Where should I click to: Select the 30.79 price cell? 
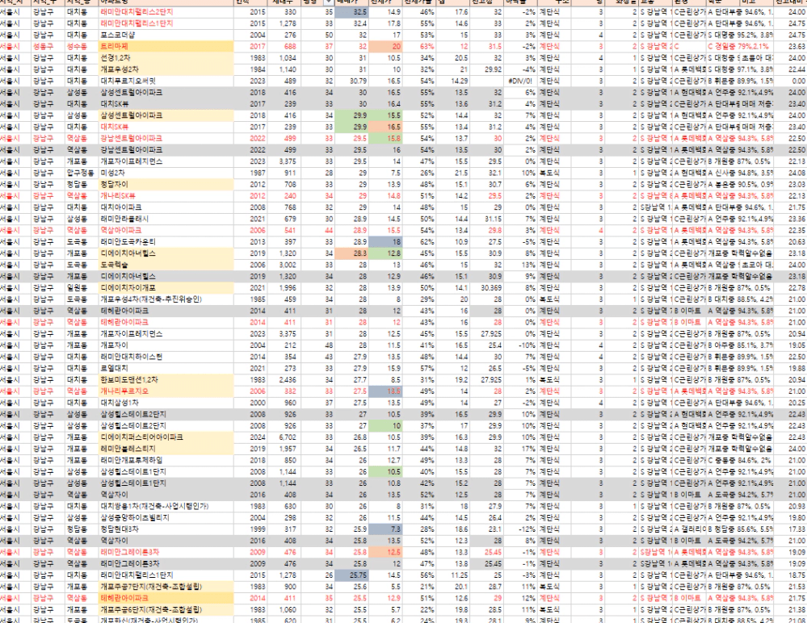click(351, 81)
